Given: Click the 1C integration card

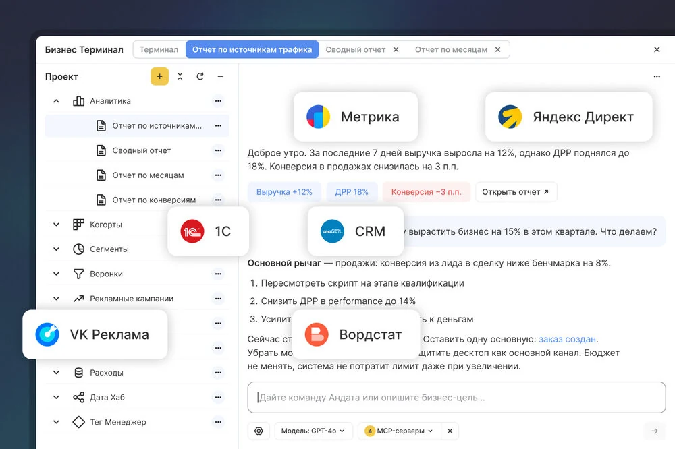Looking at the screenshot, I should [x=209, y=231].
